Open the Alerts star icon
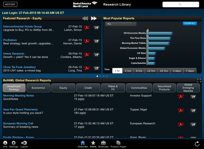The height and width of the screenshot is (149, 204). [93, 144]
